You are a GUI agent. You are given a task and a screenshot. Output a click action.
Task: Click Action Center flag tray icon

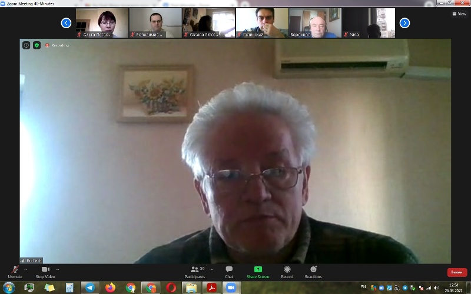pyautogui.click(x=421, y=288)
